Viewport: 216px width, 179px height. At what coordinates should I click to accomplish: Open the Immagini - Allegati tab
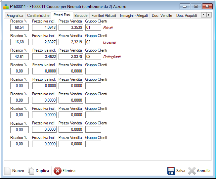point(134,16)
